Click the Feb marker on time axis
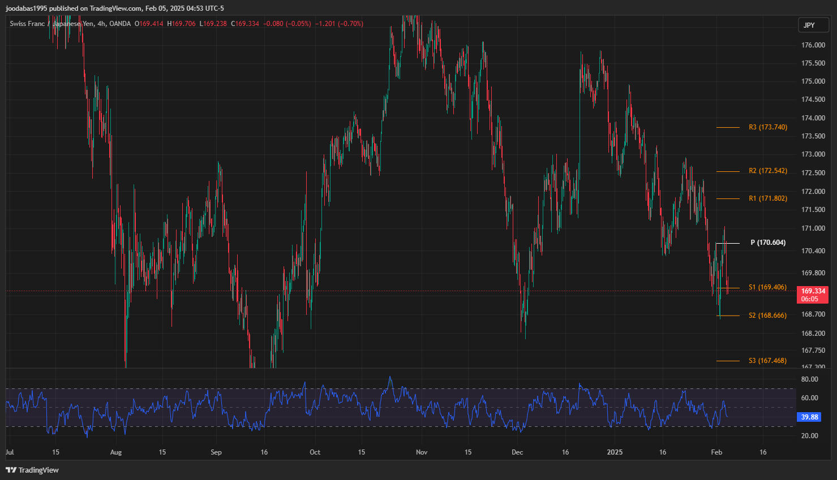Screen dimensions: 837x480 point(716,452)
